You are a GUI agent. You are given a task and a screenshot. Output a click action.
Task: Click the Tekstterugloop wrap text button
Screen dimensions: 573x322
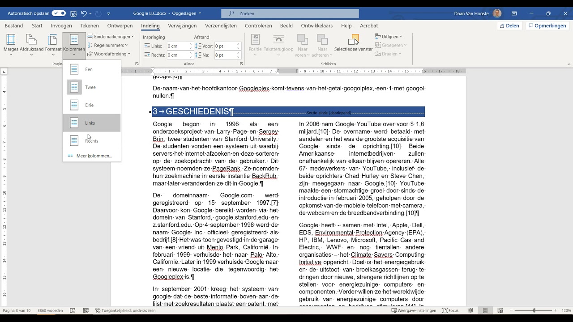[x=278, y=46]
